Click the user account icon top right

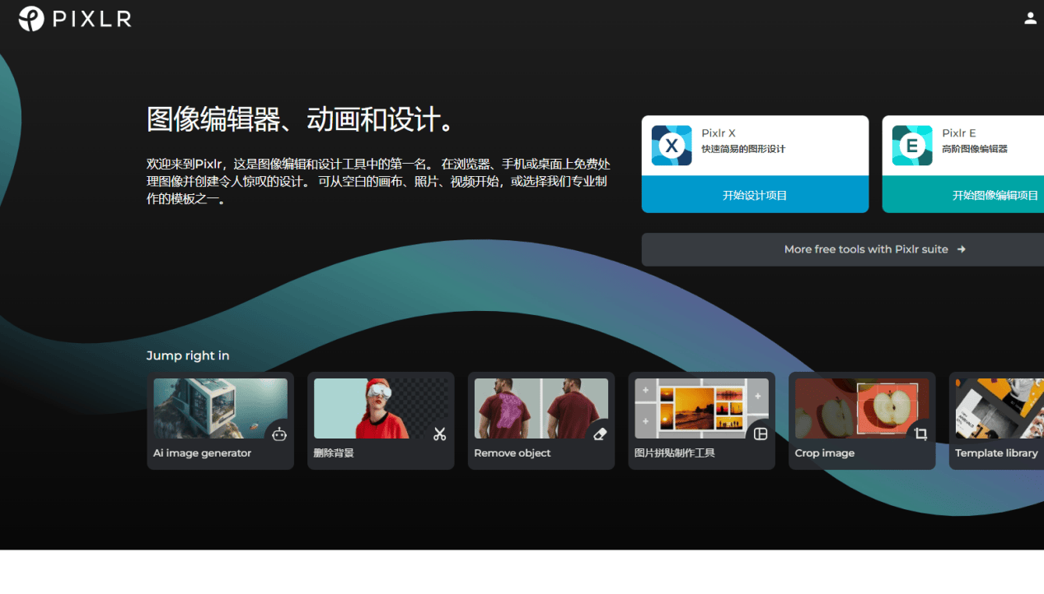[1030, 17]
